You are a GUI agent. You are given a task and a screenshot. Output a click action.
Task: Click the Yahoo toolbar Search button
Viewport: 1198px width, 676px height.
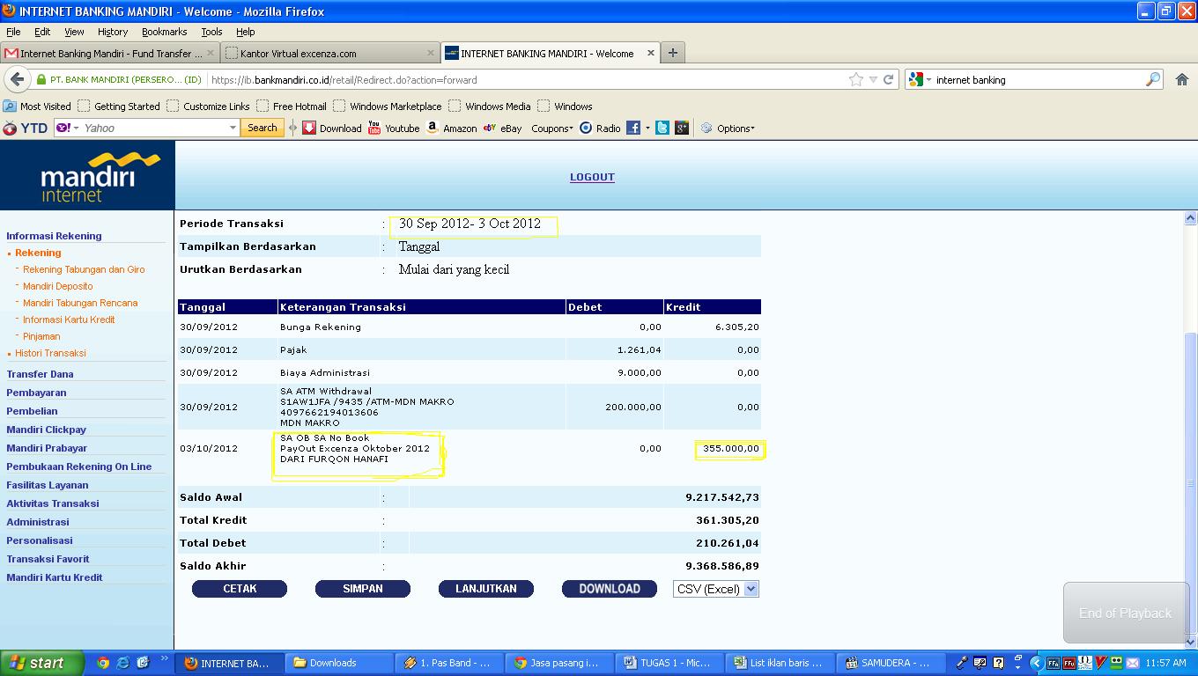pos(263,128)
